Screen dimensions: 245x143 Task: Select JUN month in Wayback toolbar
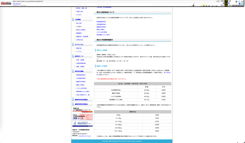pos(230,1)
